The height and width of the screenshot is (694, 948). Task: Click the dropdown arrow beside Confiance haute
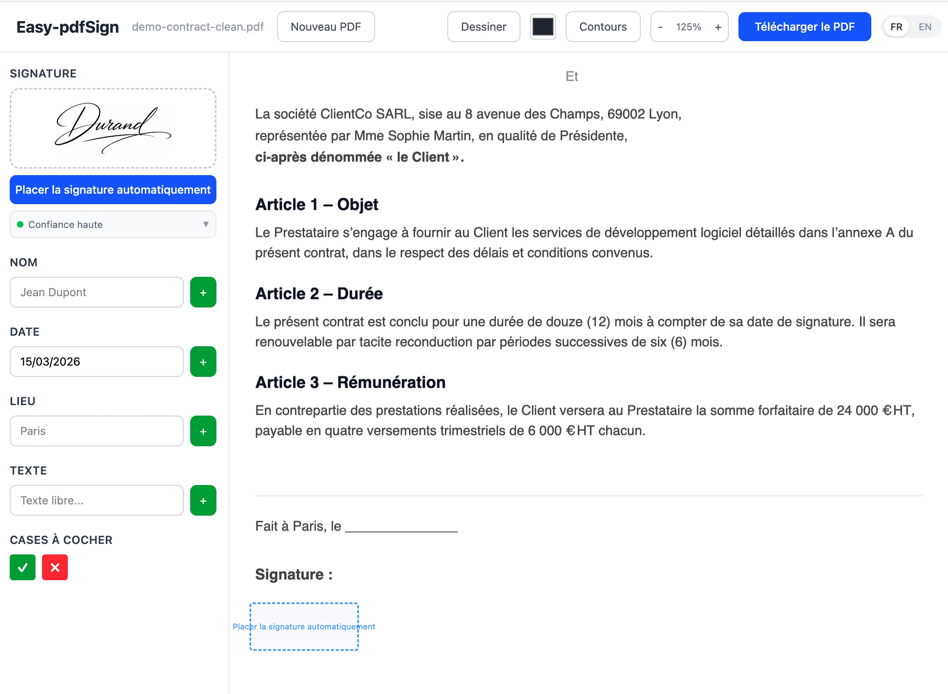point(206,224)
